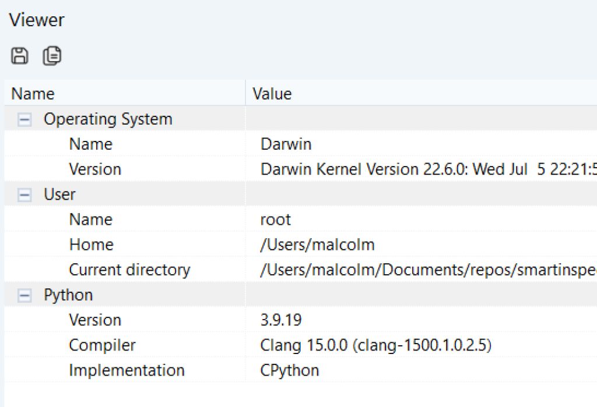Click the Value column header

point(272,94)
